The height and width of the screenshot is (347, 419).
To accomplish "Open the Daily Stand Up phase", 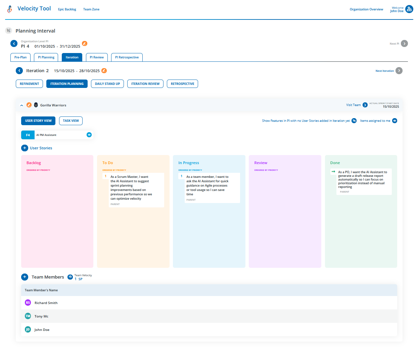I will pyautogui.click(x=107, y=84).
